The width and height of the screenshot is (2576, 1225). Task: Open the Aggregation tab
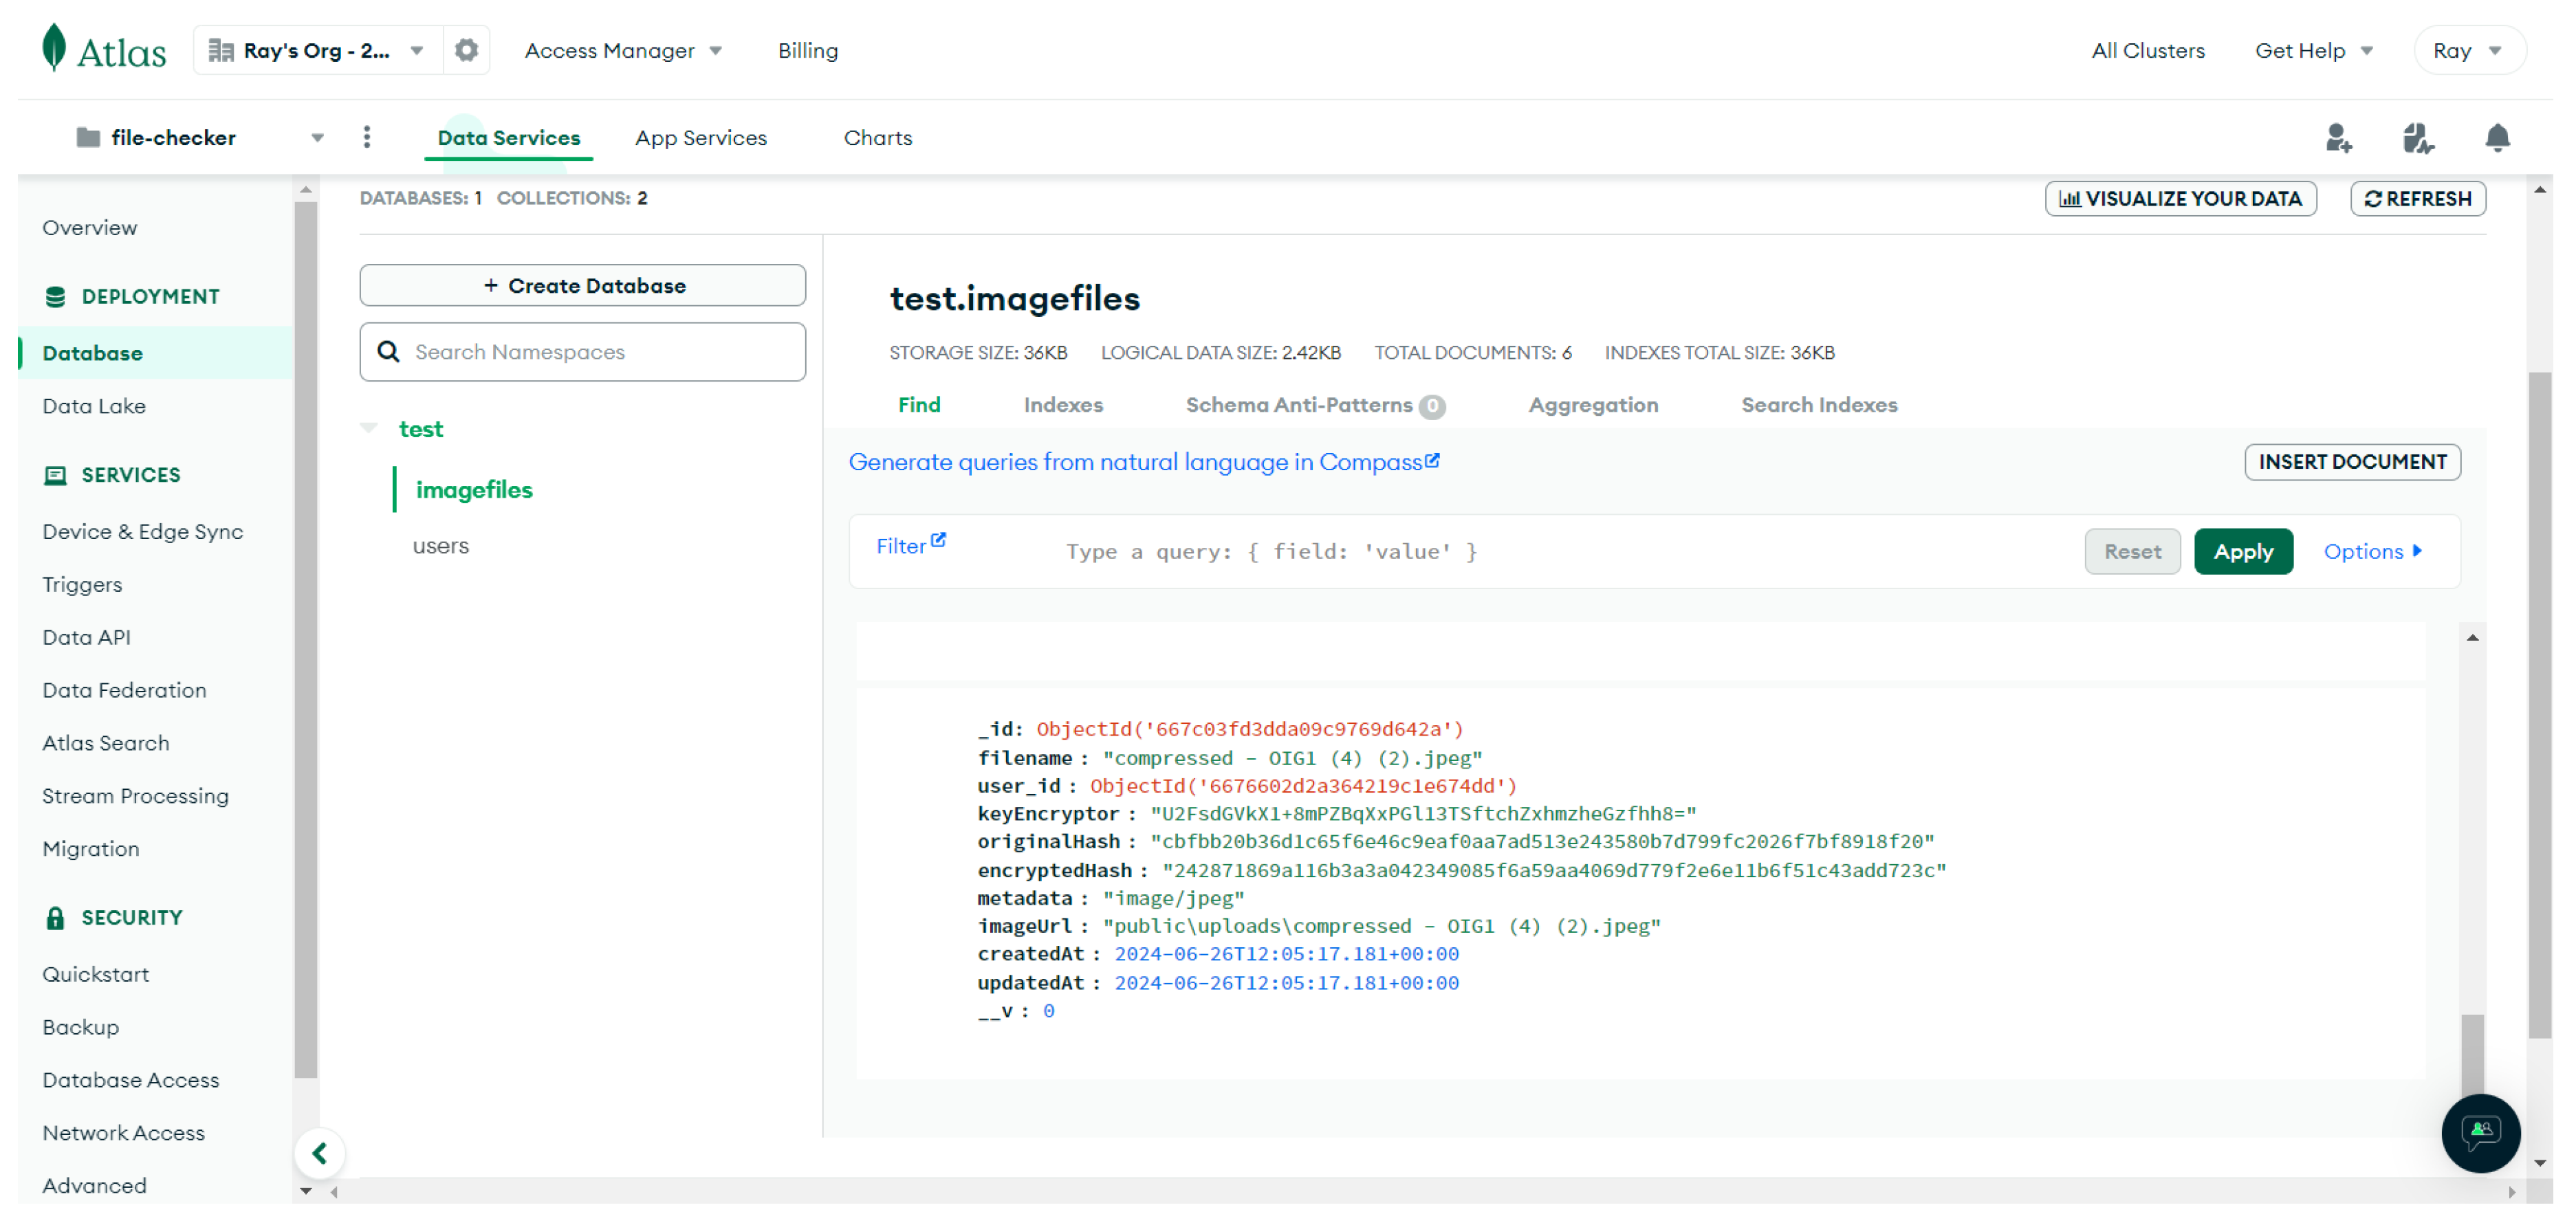click(x=1593, y=405)
